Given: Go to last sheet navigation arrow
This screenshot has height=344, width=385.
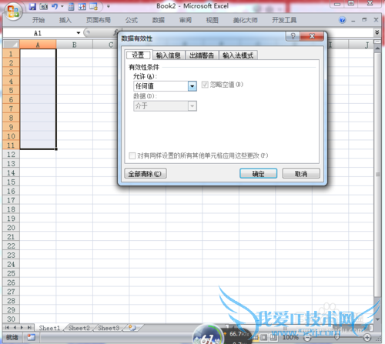Looking at the screenshot, I should tap(29, 328).
